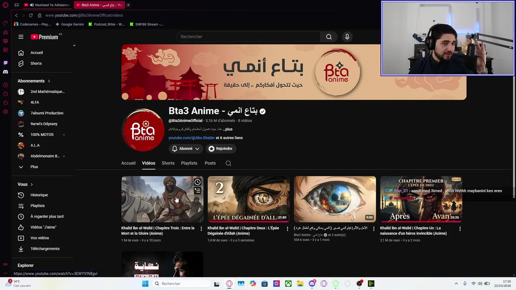
Task: Open Microsoft Store from taskbar
Action: tap(264, 284)
